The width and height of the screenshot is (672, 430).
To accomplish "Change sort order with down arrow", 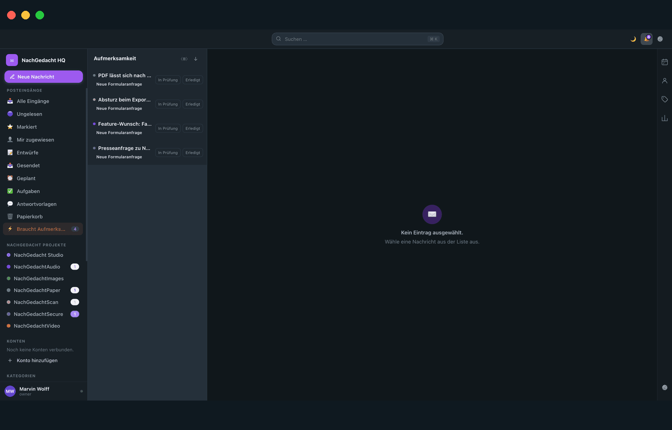I will coord(196,59).
